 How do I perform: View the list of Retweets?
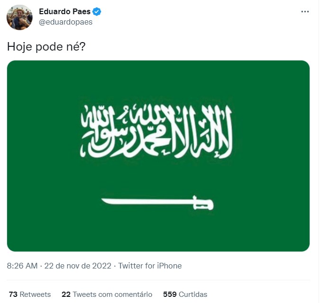(x=35, y=294)
